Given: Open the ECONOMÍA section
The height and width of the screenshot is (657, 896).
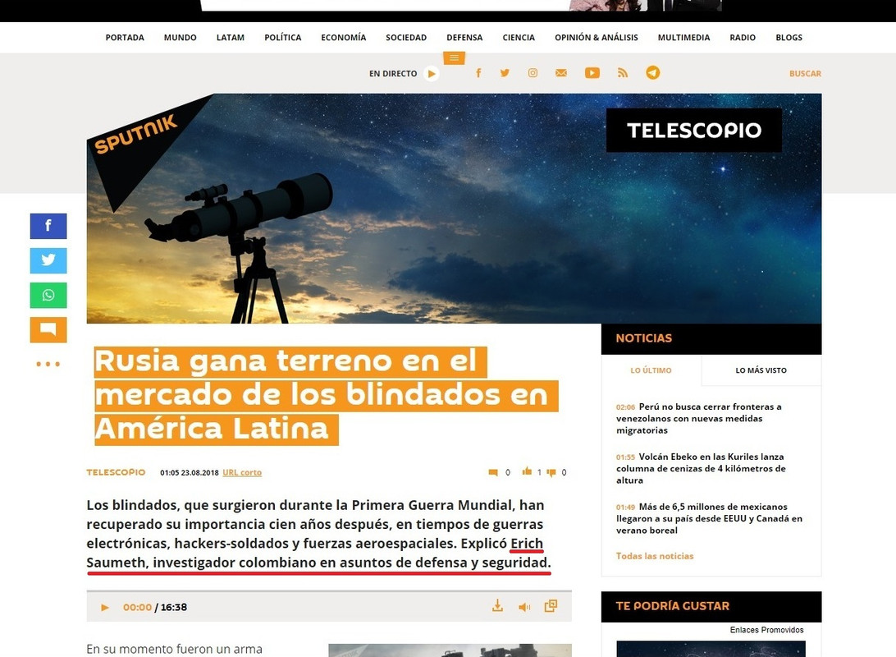Looking at the screenshot, I should click(x=344, y=37).
